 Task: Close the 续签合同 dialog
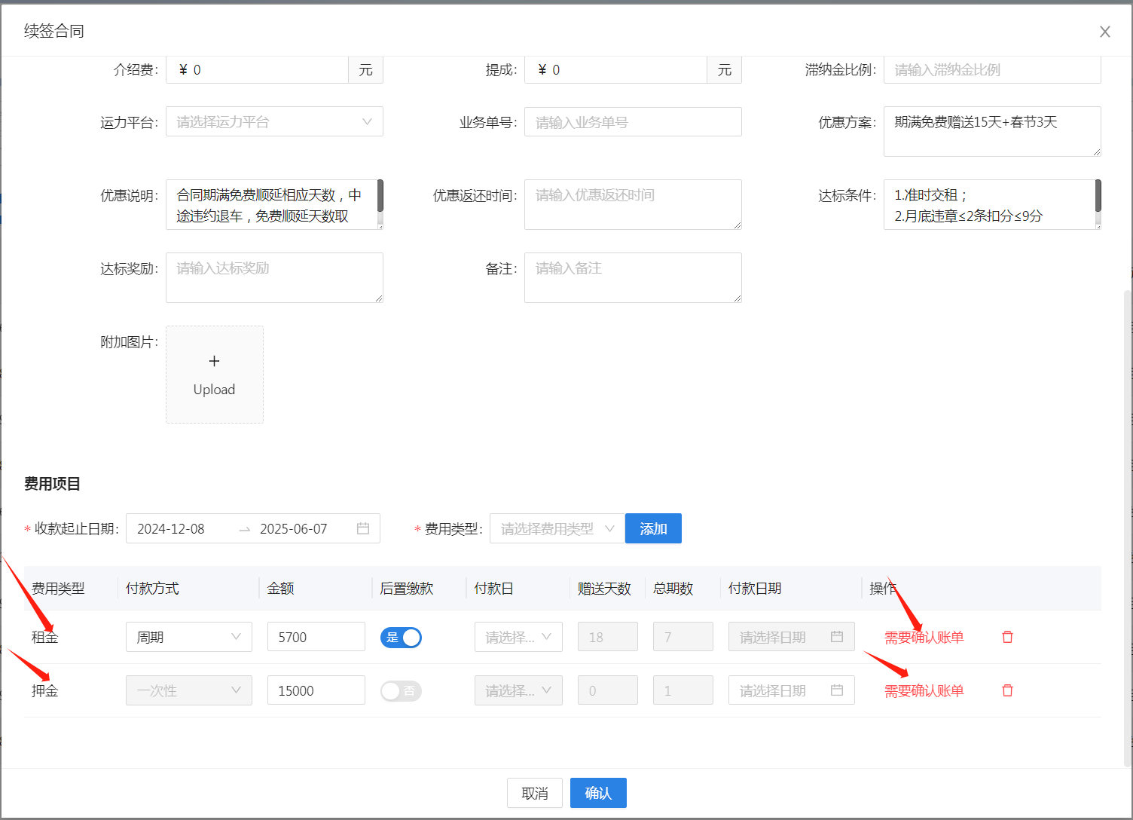tap(1104, 32)
